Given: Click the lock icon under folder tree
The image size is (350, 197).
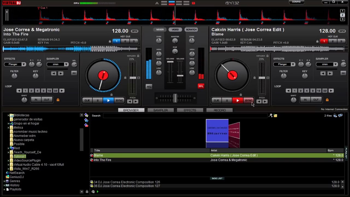Looking at the screenshot, I should (x=87, y=192).
